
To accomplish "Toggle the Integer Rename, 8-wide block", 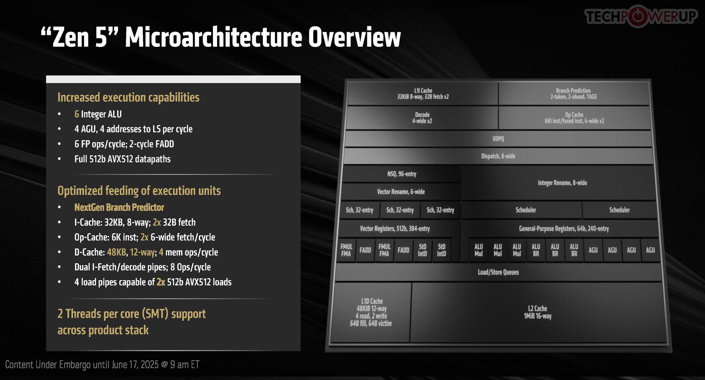I will (x=562, y=183).
